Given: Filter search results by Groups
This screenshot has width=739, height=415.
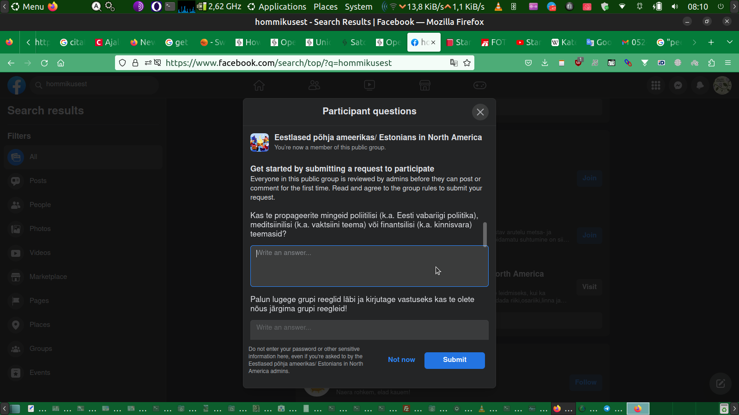Looking at the screenshot, I should point(83,349).
